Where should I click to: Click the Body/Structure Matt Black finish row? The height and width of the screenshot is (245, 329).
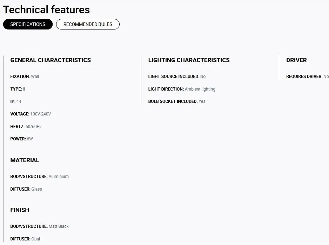39,226
